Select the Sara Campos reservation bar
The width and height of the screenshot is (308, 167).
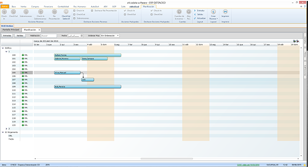pyautogui.click(x=95, y=59)
